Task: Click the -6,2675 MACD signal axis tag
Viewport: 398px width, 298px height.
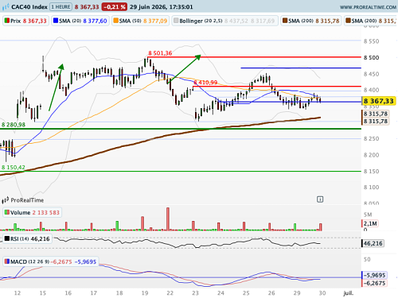Action: [x=374, y=283]
